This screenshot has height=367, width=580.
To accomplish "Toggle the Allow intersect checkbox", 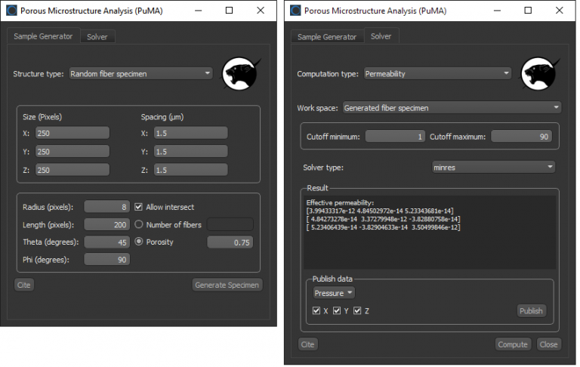I will [x=139, y=207].
